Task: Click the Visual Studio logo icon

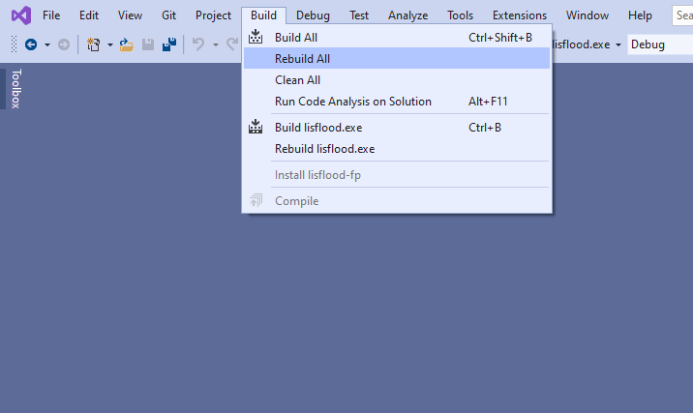Action: coord(21,15)
